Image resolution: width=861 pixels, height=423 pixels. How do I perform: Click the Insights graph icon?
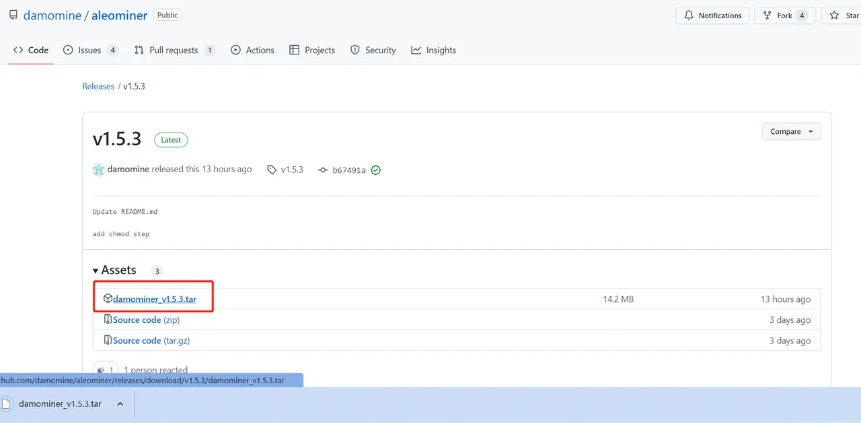[416, 50]
